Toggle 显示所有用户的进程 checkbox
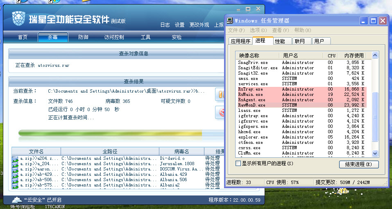The width and height of the screenshot is (392, 209). click(238, 164)
